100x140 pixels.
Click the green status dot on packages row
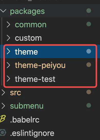coord(89,11)
